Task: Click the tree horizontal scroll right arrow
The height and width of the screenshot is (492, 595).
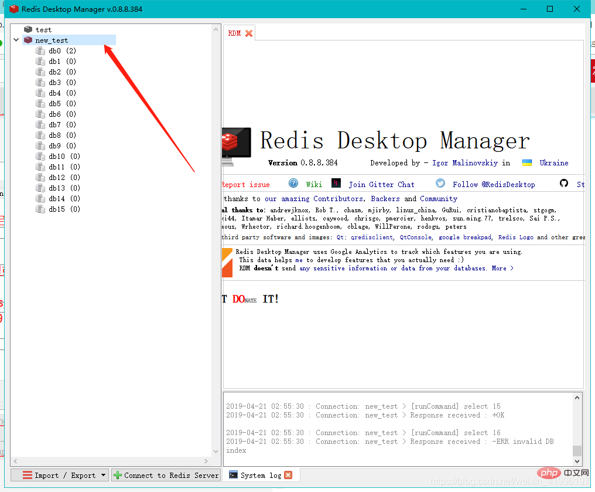Action: 206,461
